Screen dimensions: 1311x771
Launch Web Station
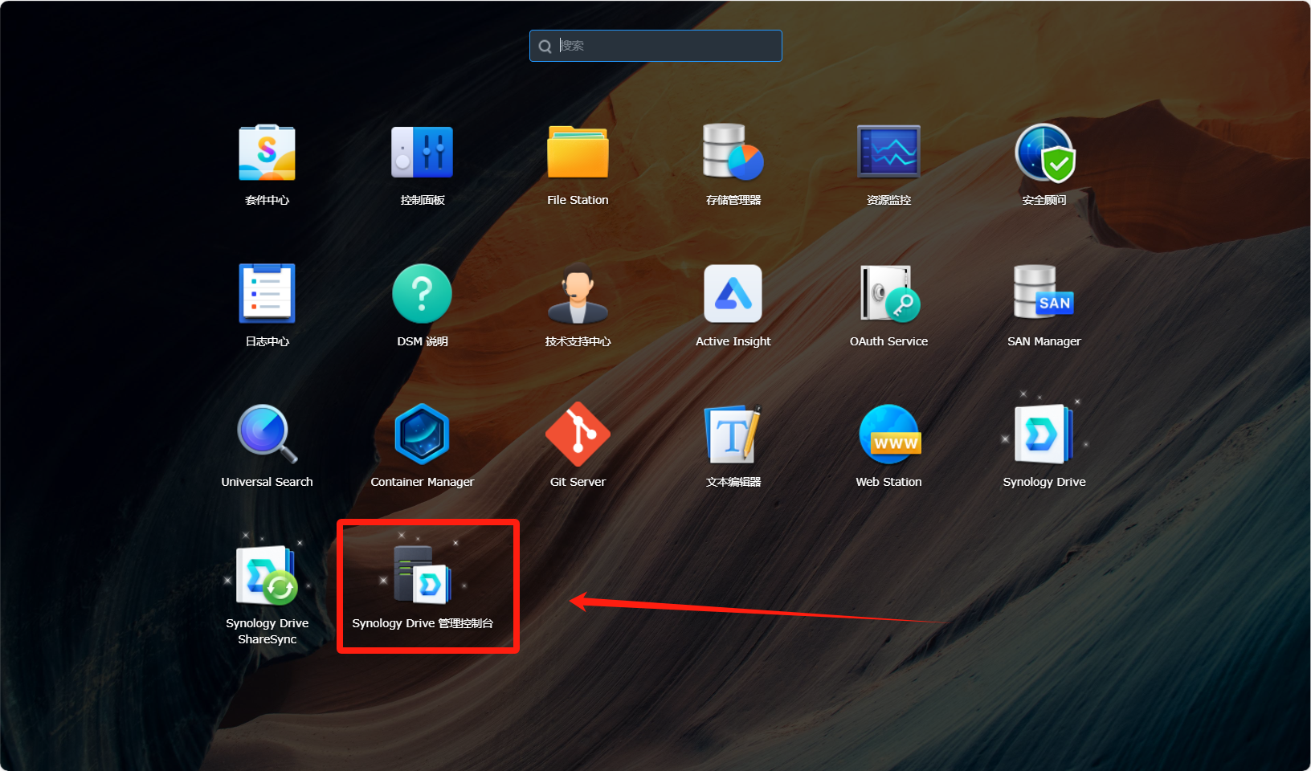888,434
